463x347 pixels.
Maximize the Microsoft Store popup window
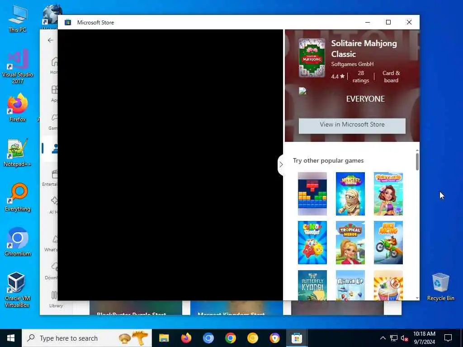[x=388, y=22]
